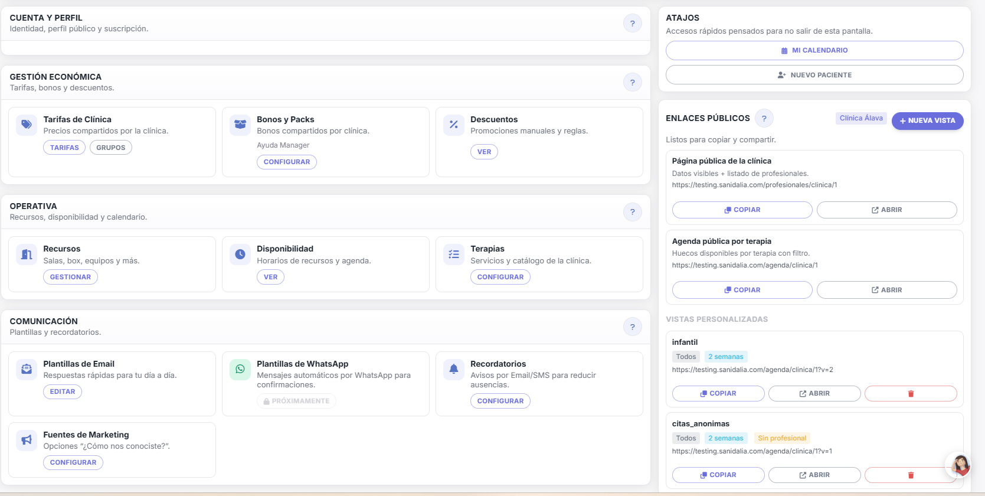Click Grupos under Tarifas de Clínica

[111, 148]
